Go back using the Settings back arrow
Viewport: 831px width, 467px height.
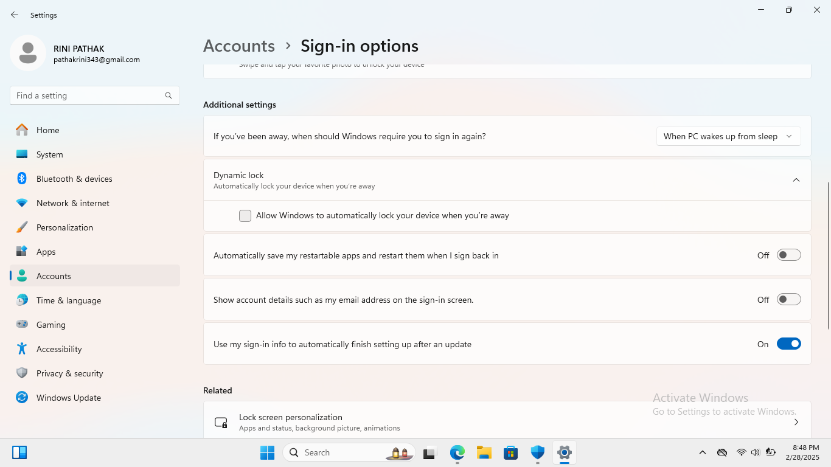(15, 15)
